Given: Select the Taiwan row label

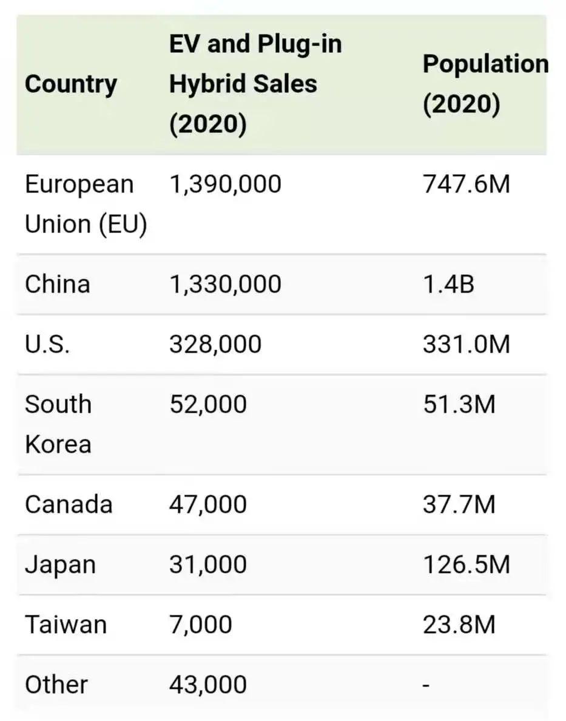Looking at the screenshot, I should click(66, 625).
